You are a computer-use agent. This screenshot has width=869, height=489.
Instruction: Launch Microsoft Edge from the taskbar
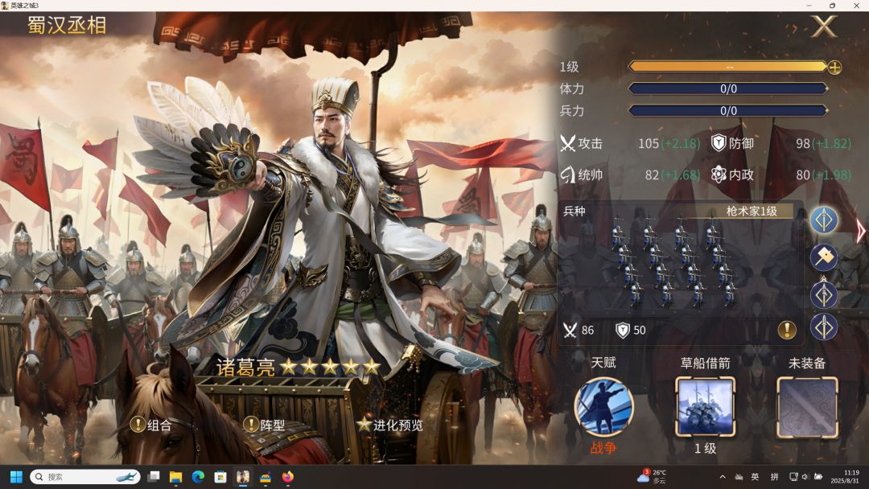(x=198, y=477)
